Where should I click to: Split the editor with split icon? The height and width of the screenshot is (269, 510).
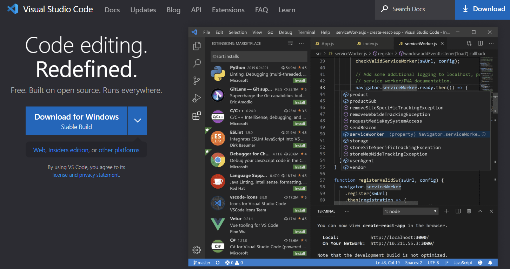click(x=480, y=43)
